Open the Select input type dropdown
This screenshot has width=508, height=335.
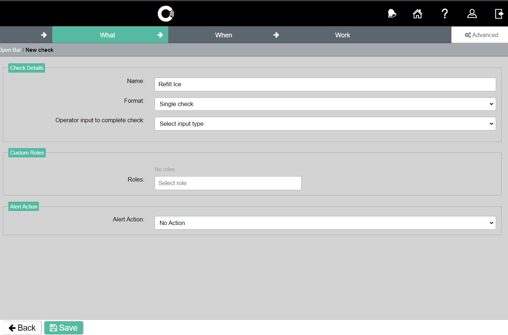(x=325, y=124)
